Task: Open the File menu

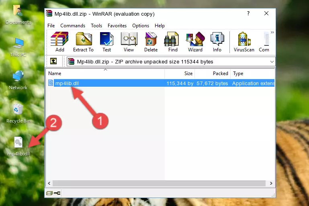Action: [51, 26]
